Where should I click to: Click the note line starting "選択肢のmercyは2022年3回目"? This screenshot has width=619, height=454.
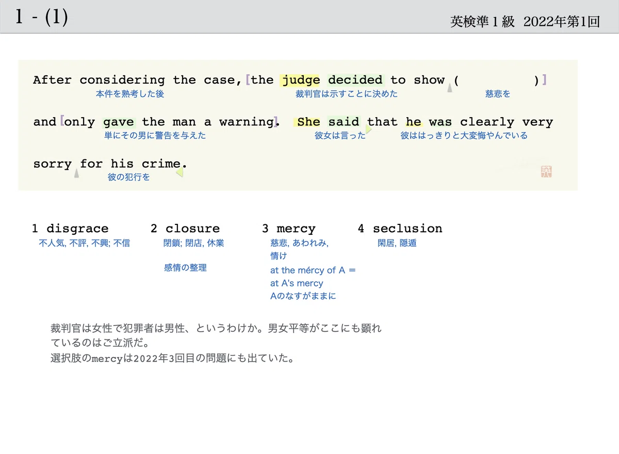point(173,358)
